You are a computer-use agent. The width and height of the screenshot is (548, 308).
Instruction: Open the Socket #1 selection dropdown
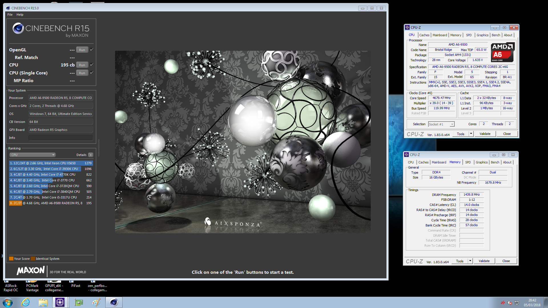tap(441, 124)
